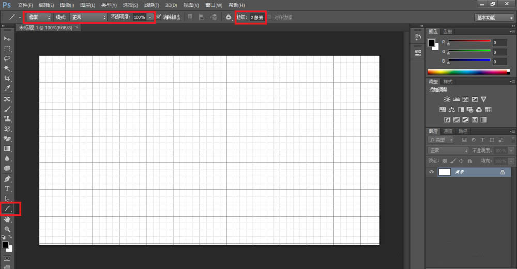Open the 基本功能 workspace dropdown

494,18
